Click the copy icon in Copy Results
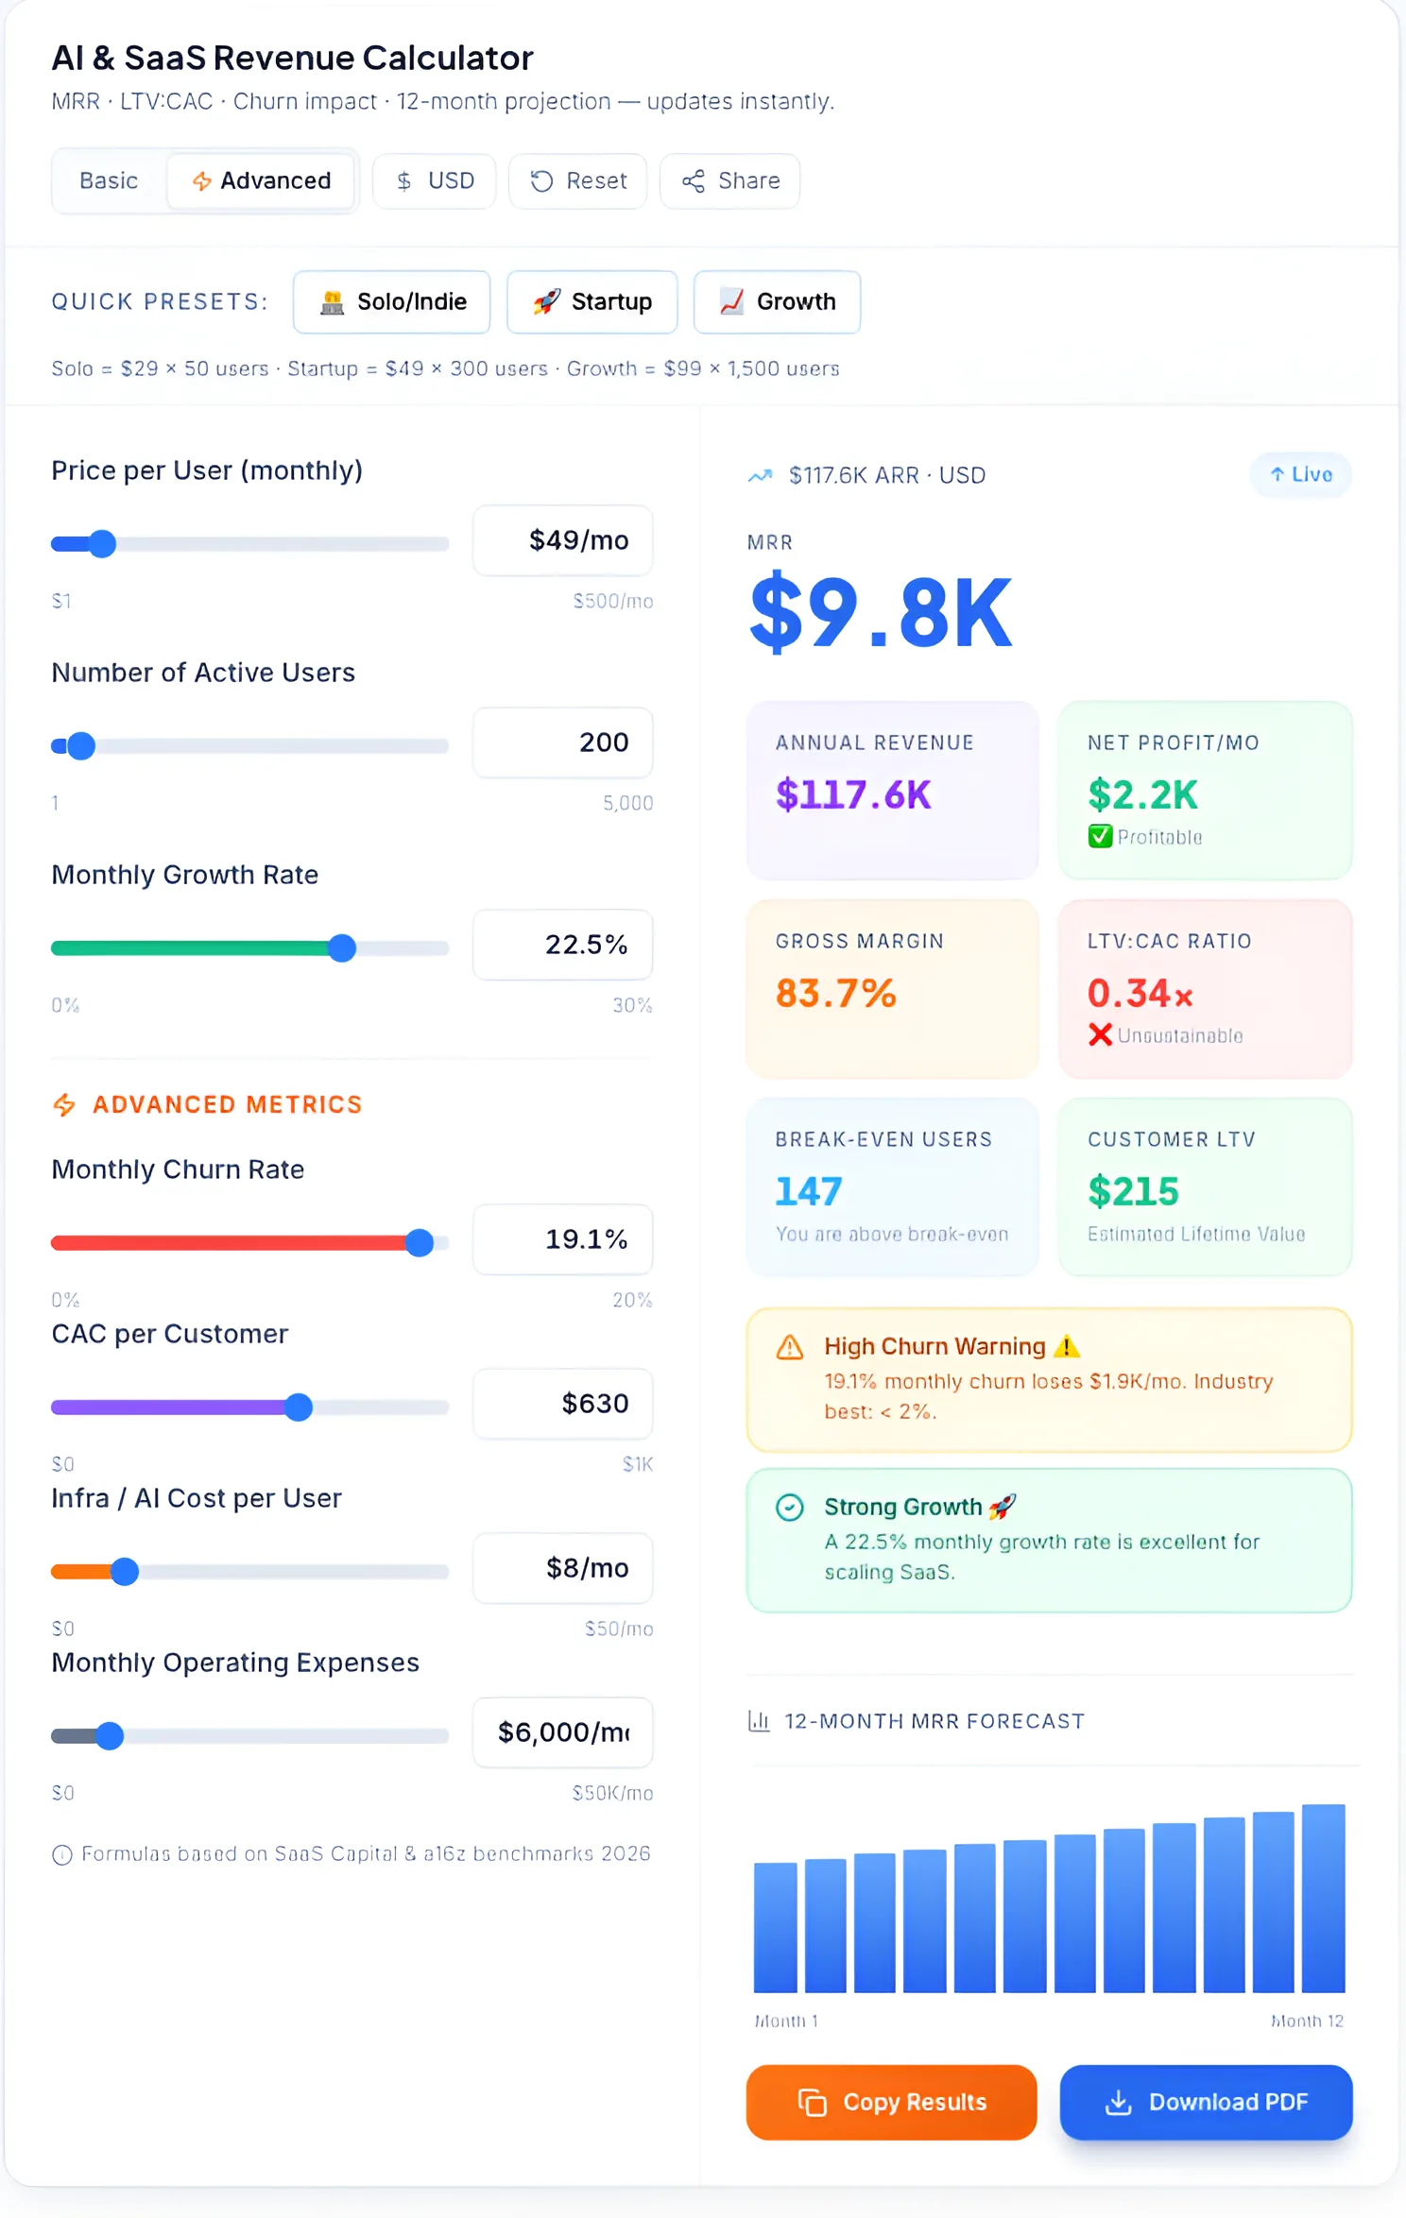Viewport: 1406px width, 2218px height. (x=813, y=2102)
